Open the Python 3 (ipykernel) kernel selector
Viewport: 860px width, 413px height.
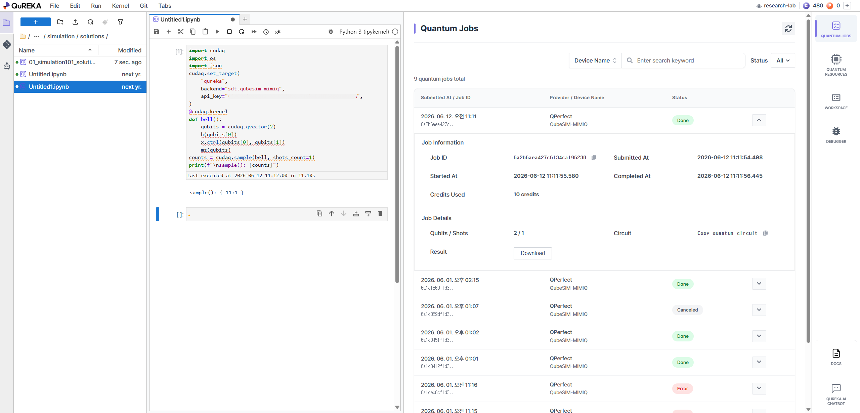coord(364,32)
